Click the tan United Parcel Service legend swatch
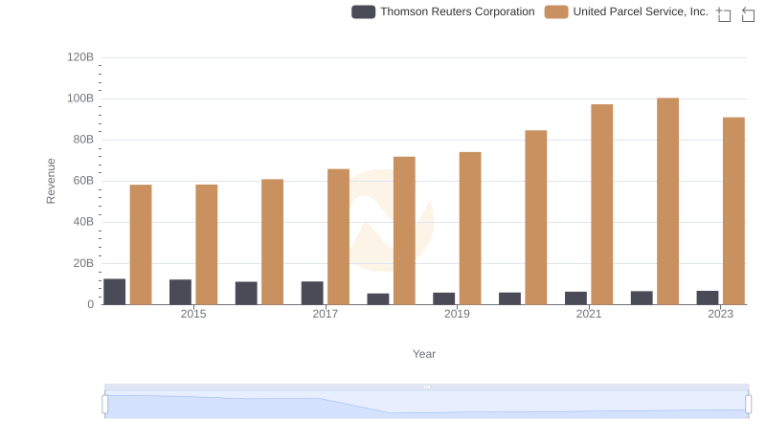Viewport: 766px width, 441px height. point(556,11)
